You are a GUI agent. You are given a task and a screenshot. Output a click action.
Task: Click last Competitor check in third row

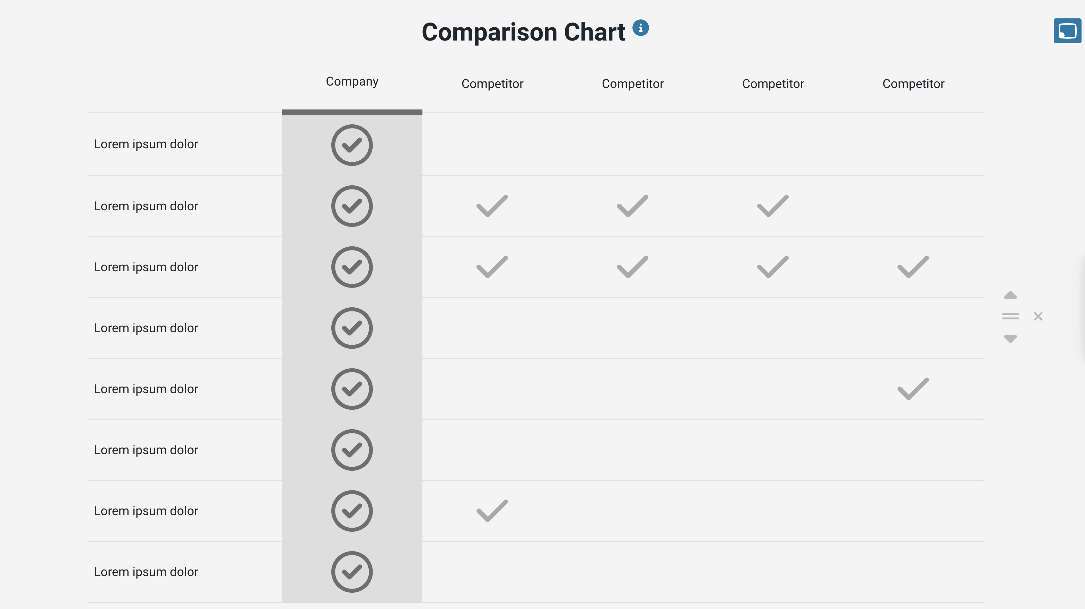click(913, 267)
